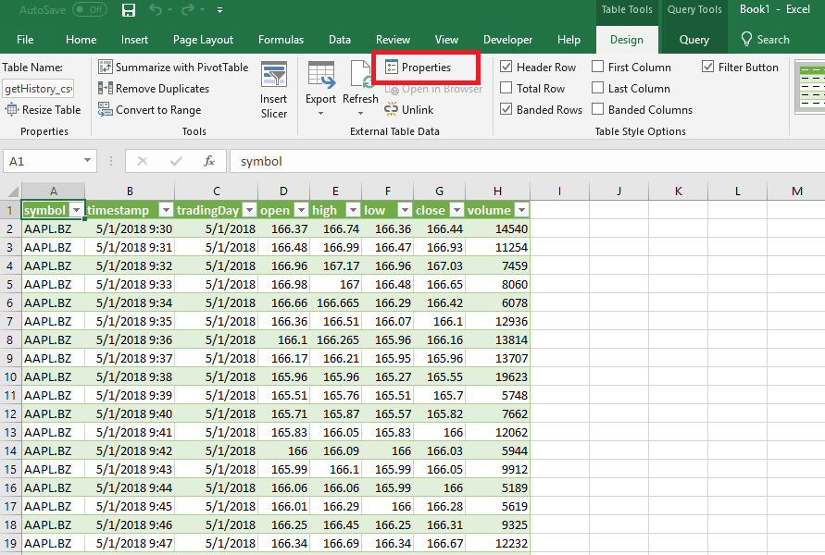The height and width of the screenshot is (555, 825).
Task: Switch to the Insert ribbon tab
Action: pos(134,40)
